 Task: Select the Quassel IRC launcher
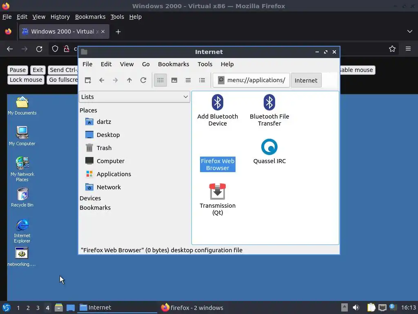pos(269,151)
